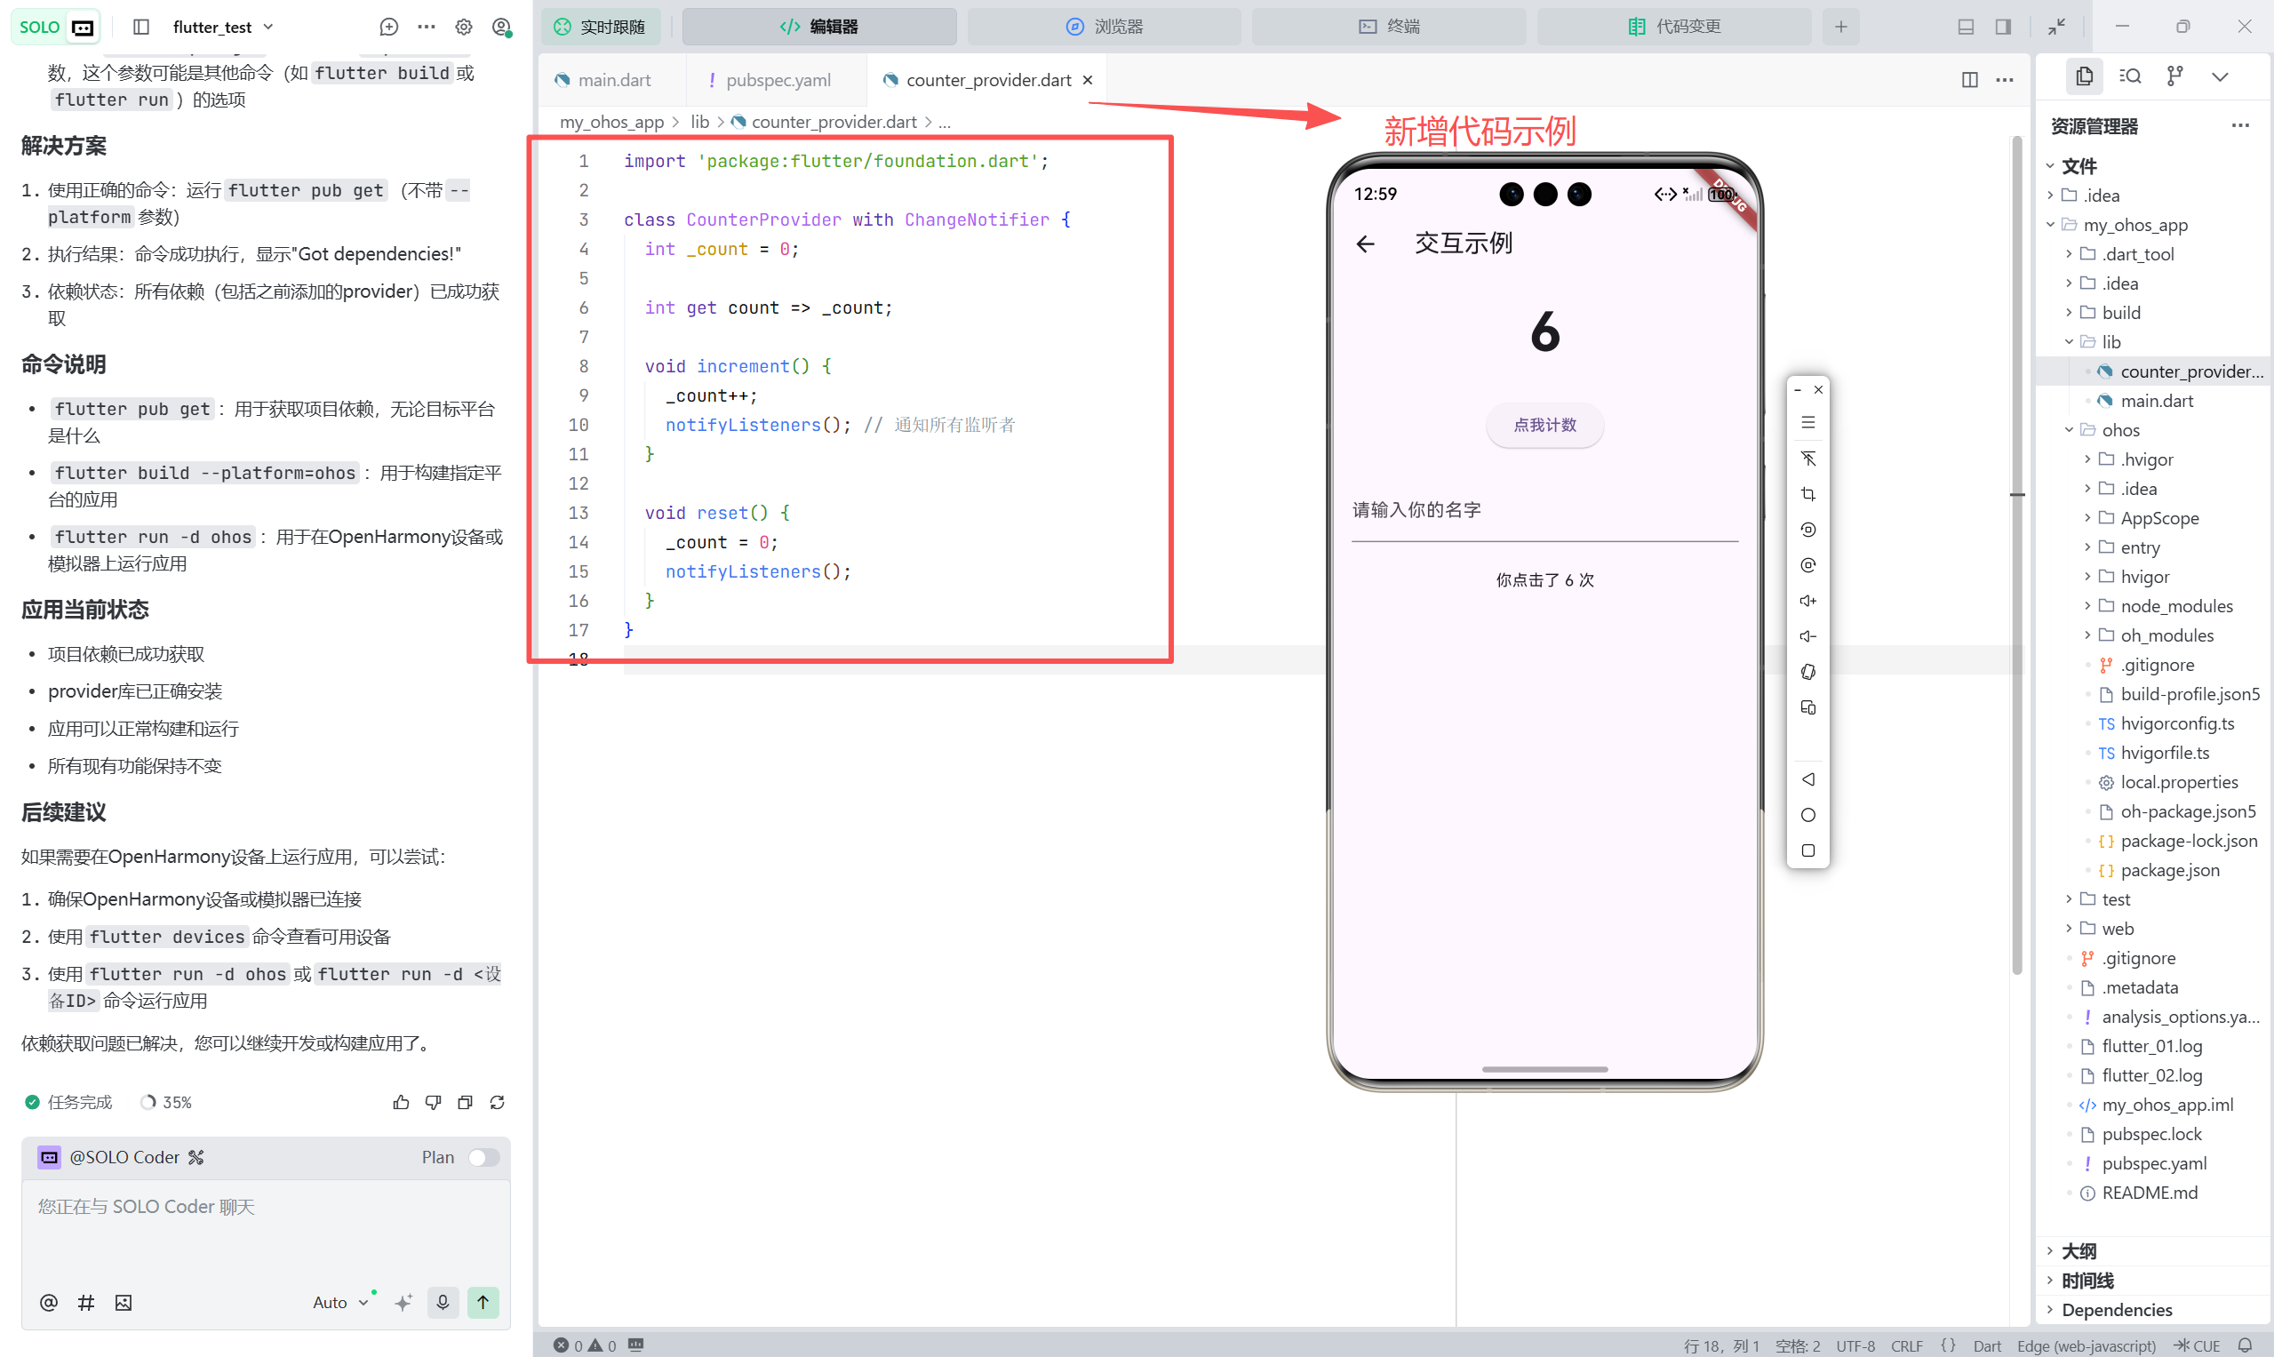
Task: Click the rotate device icon in emulator toolbar
Action: [1807, 671]
